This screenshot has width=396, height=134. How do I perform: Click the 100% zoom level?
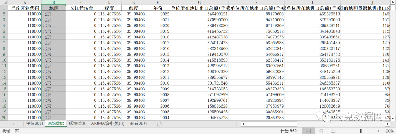[x=388, y=131]
